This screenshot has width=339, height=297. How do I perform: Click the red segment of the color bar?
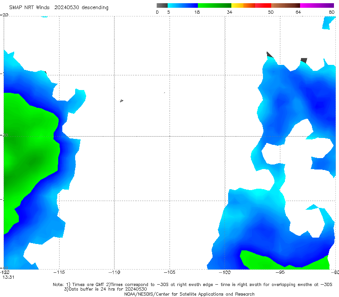[263, 5]
